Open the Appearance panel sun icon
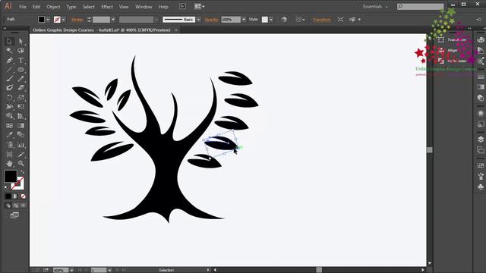This screenshot has width=486, height=273. pos(481,113)
